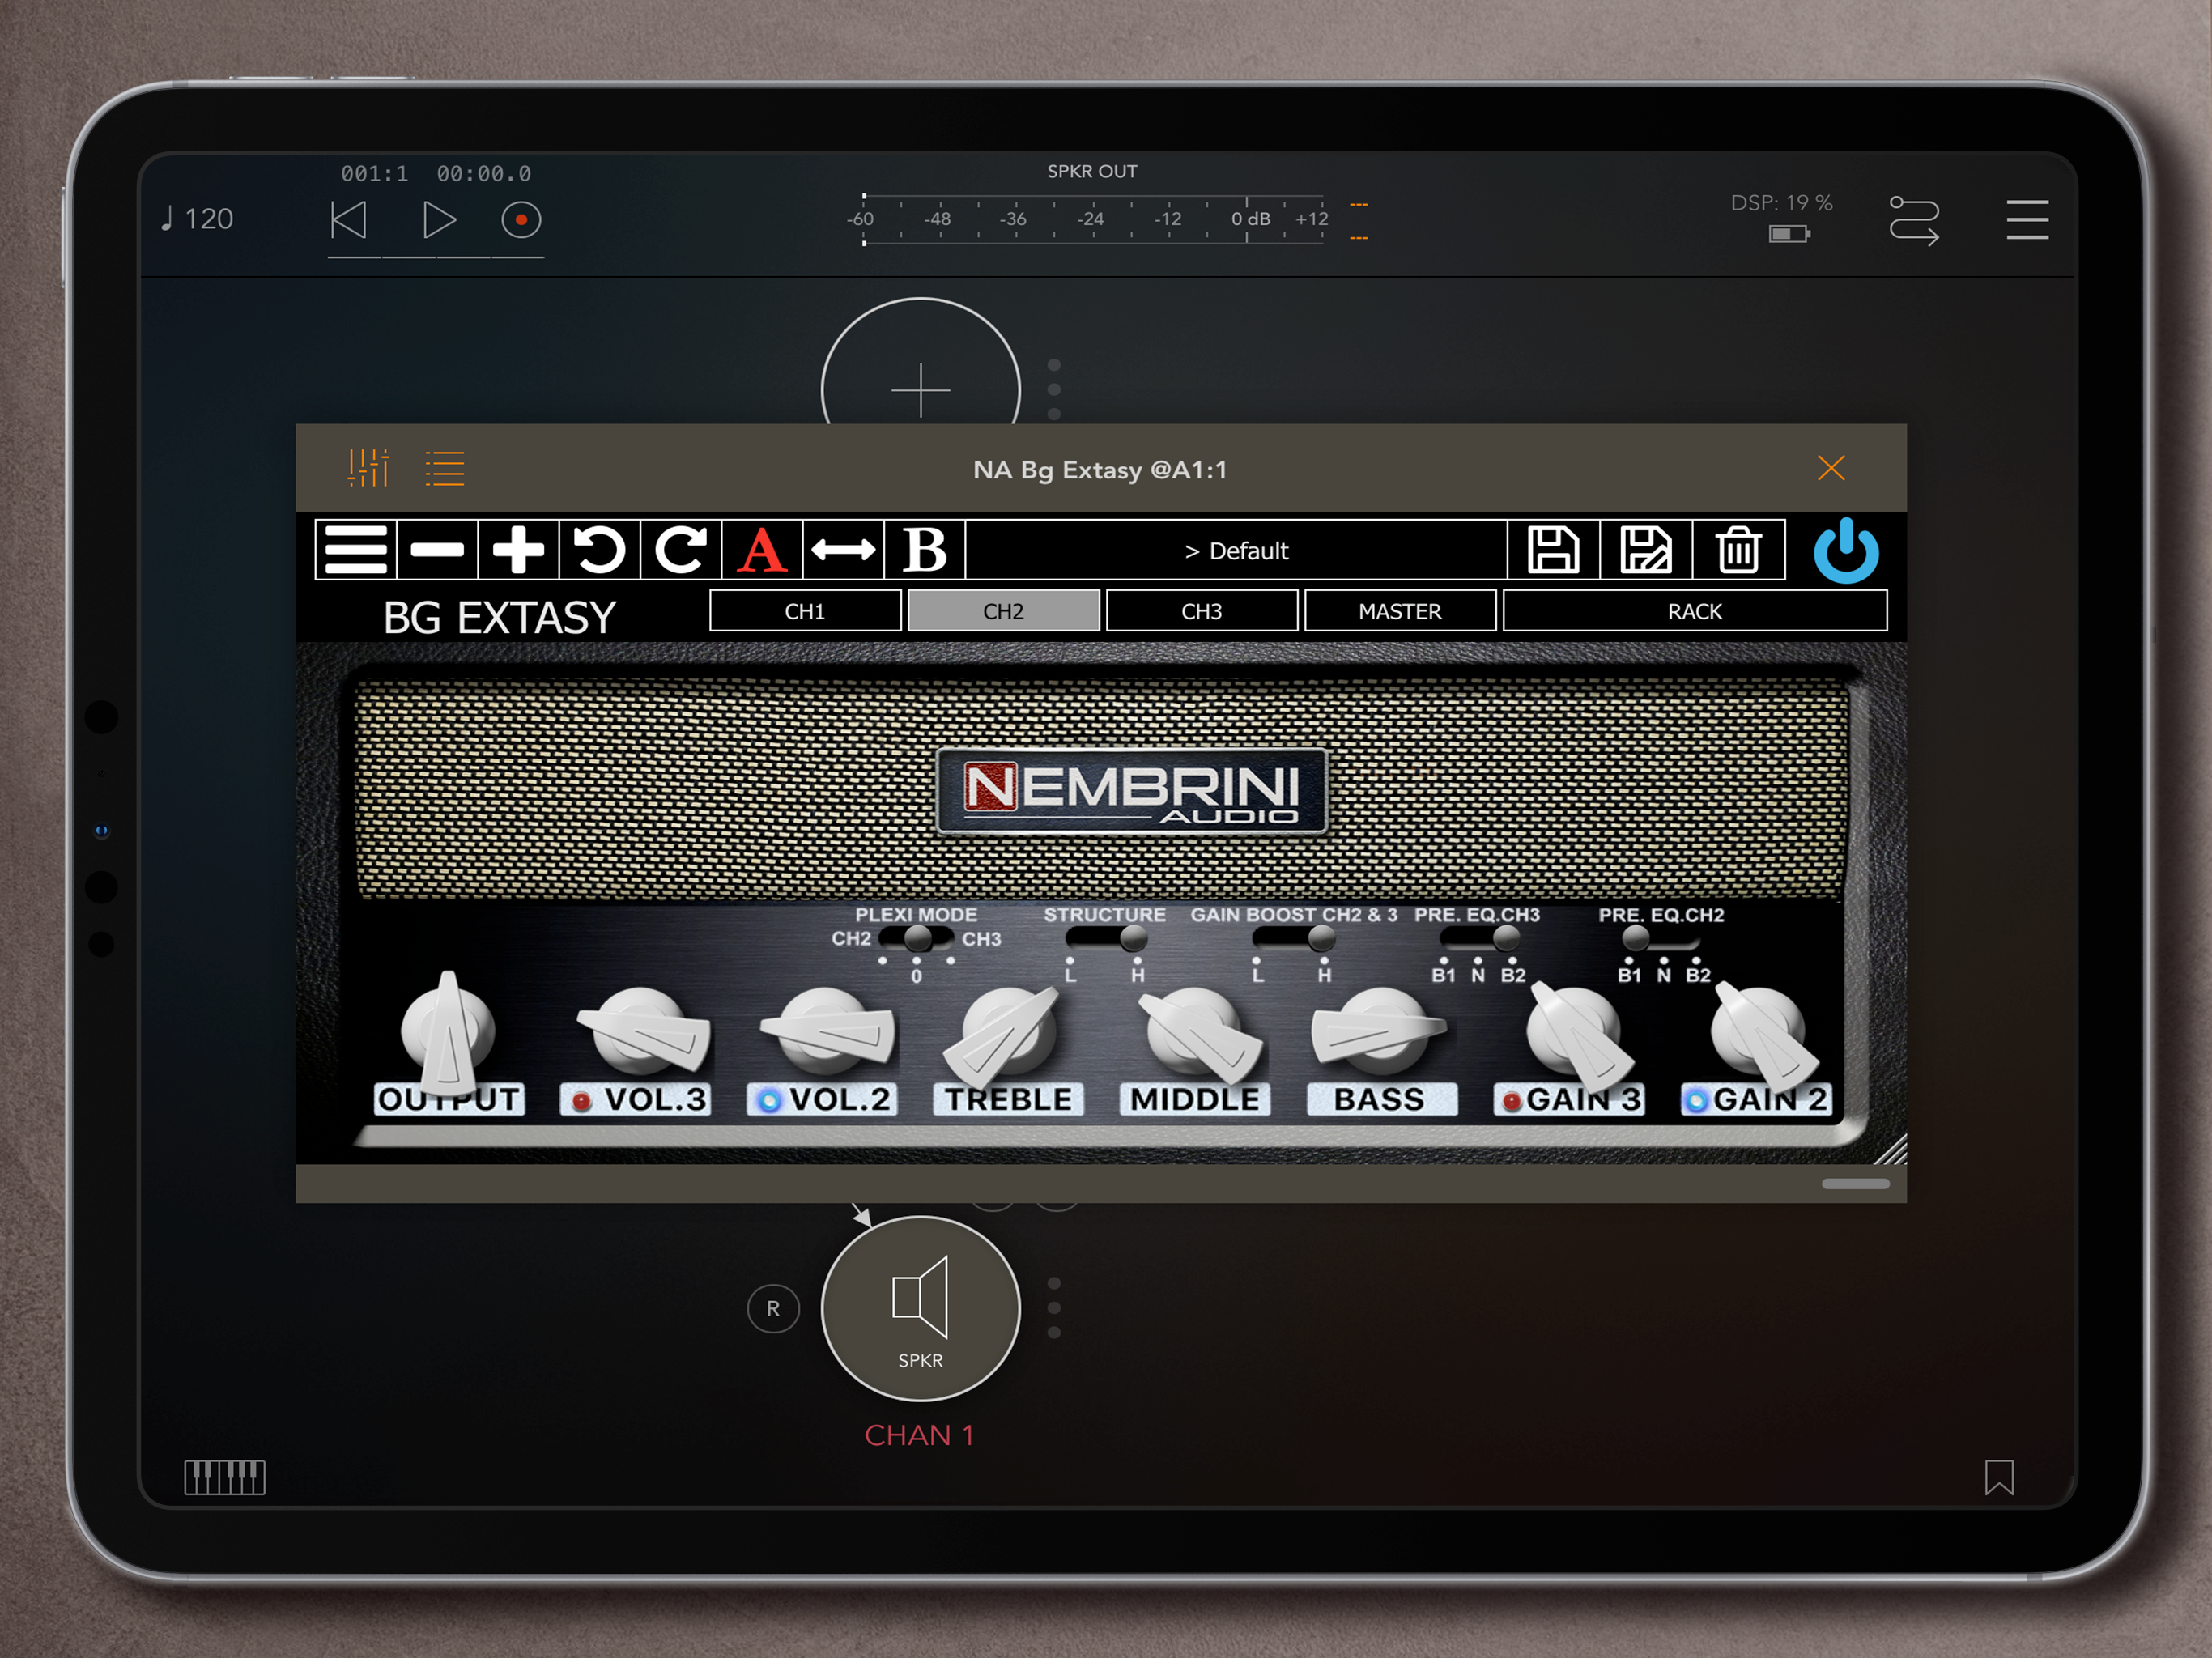
Task: Select preset slot A
Action: tap(761, 550)
